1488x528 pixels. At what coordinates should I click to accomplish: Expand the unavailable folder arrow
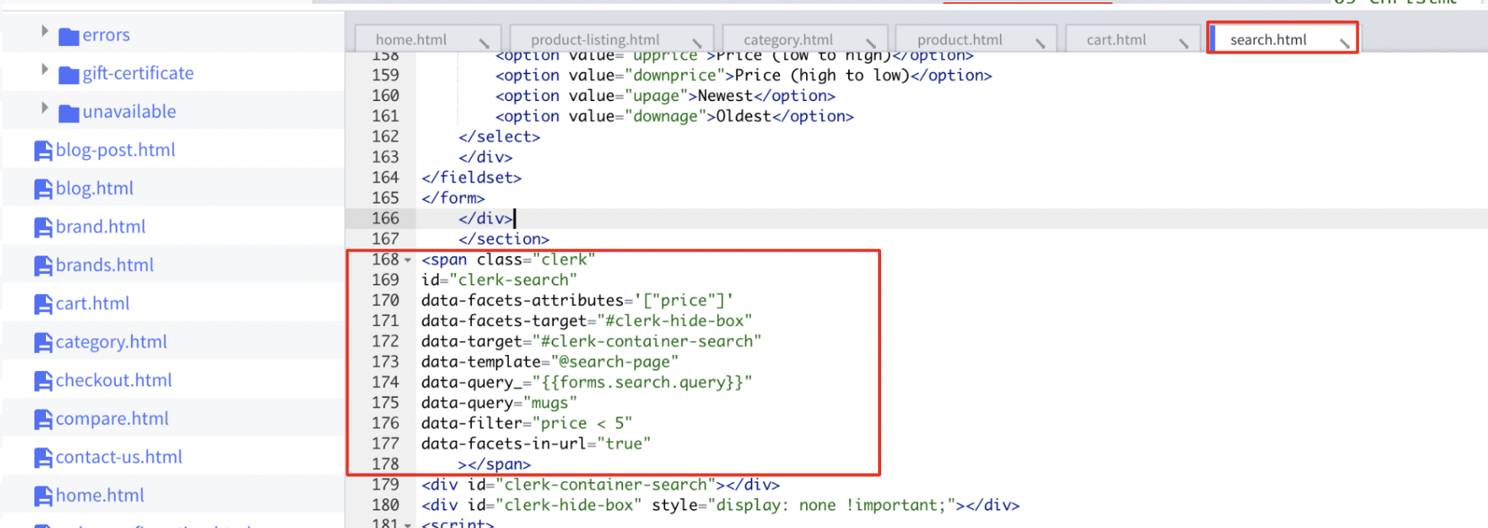coord(44,108)
